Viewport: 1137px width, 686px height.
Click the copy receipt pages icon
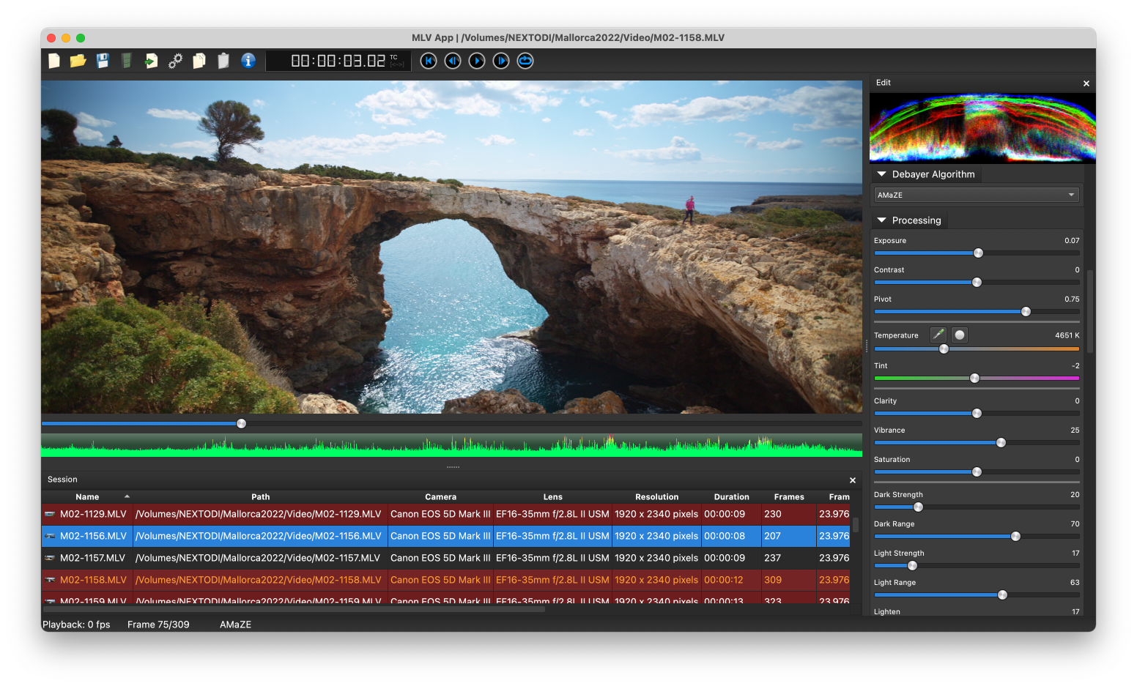[x=199, y=61]
